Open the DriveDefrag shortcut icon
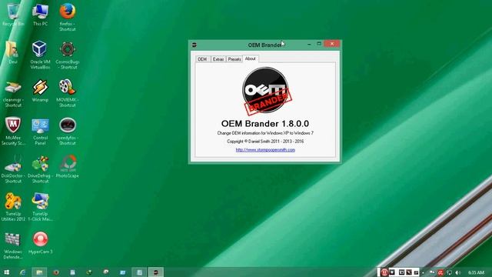Viewport: 492px width, 277px height. 40,169
